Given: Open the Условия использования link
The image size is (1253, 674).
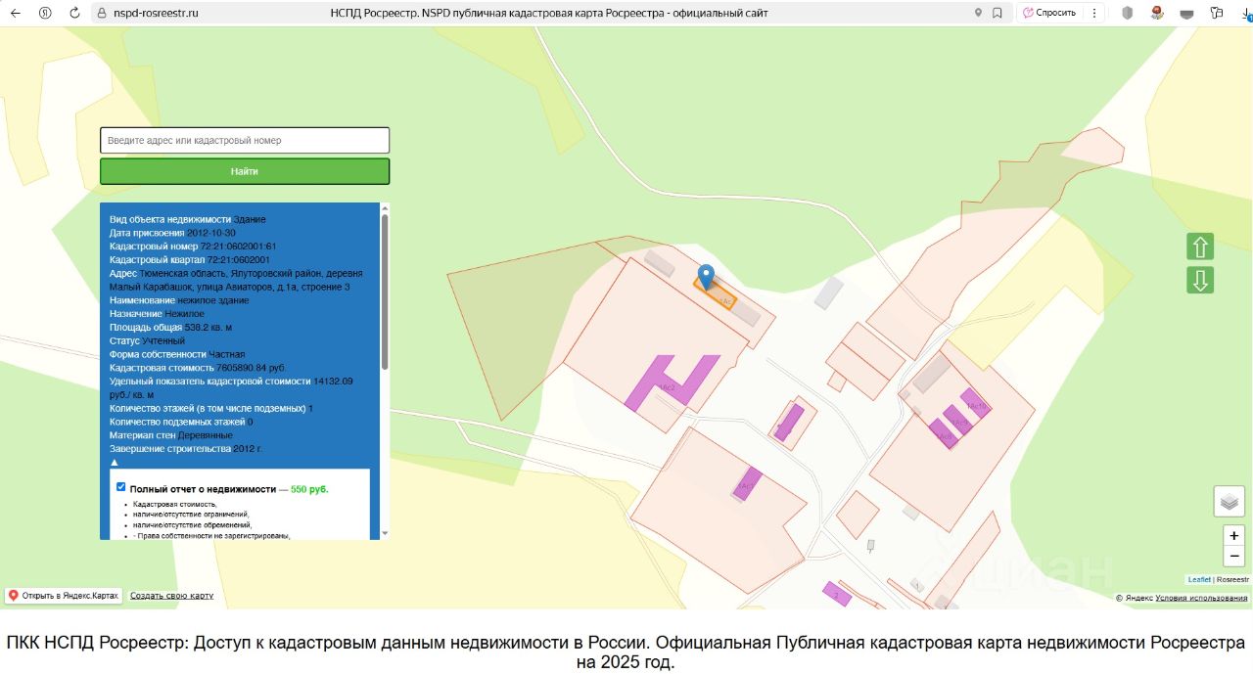Looking at the screenshot, I should [x=1201, y=598].
